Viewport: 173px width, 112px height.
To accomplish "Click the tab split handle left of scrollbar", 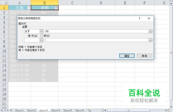I will tap(102, 110).
